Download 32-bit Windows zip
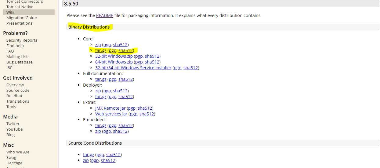Viewport: 380px width, 168px height. (x=114, y=56)
